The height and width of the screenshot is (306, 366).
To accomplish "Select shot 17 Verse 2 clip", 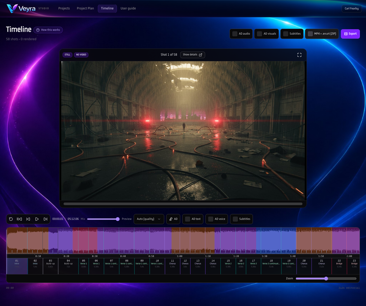I will point(253,266).
